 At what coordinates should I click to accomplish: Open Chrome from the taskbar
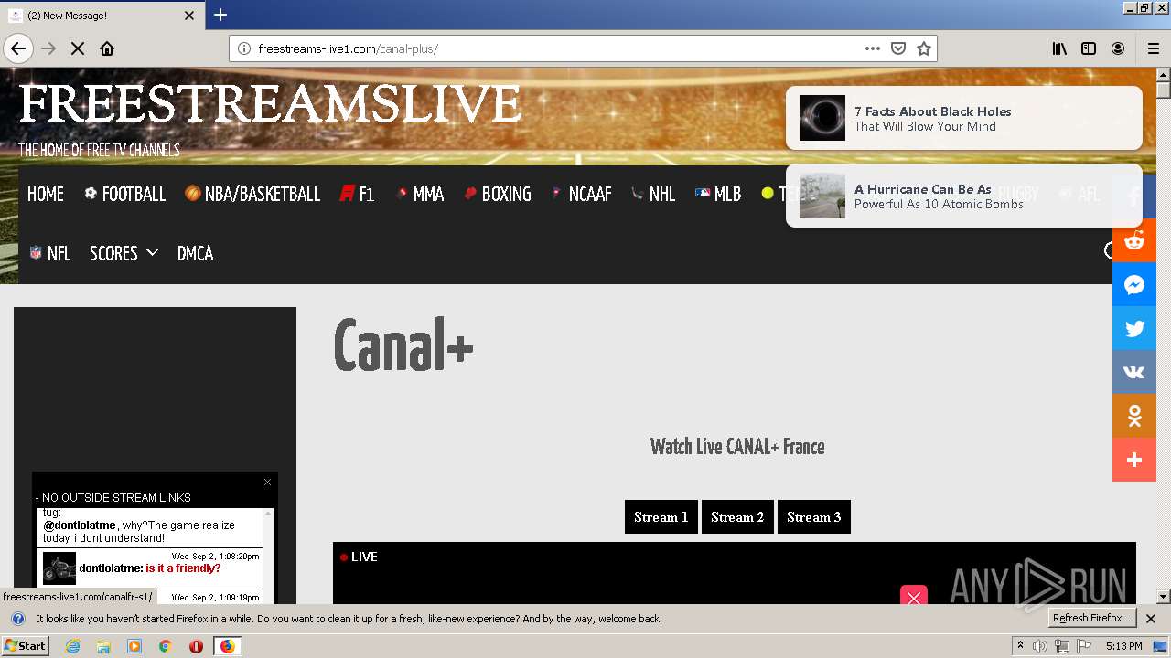(x=166, y=646)
